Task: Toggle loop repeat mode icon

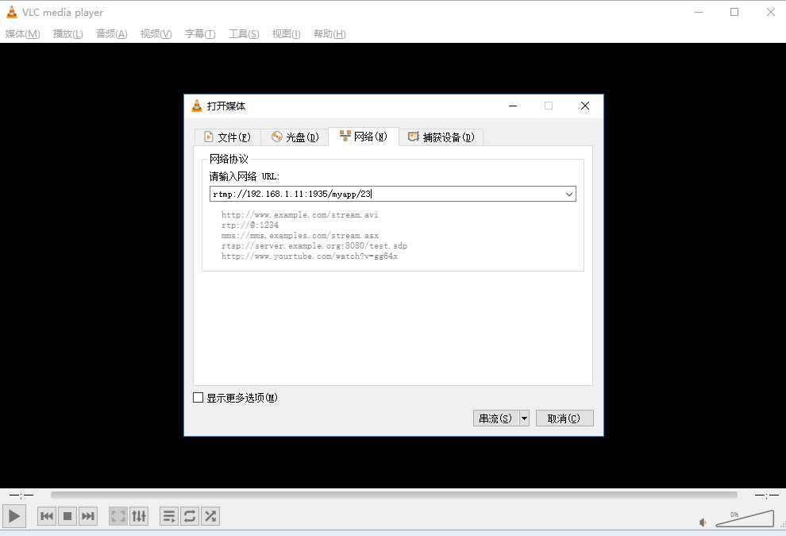Action: (x=190, y=516)
